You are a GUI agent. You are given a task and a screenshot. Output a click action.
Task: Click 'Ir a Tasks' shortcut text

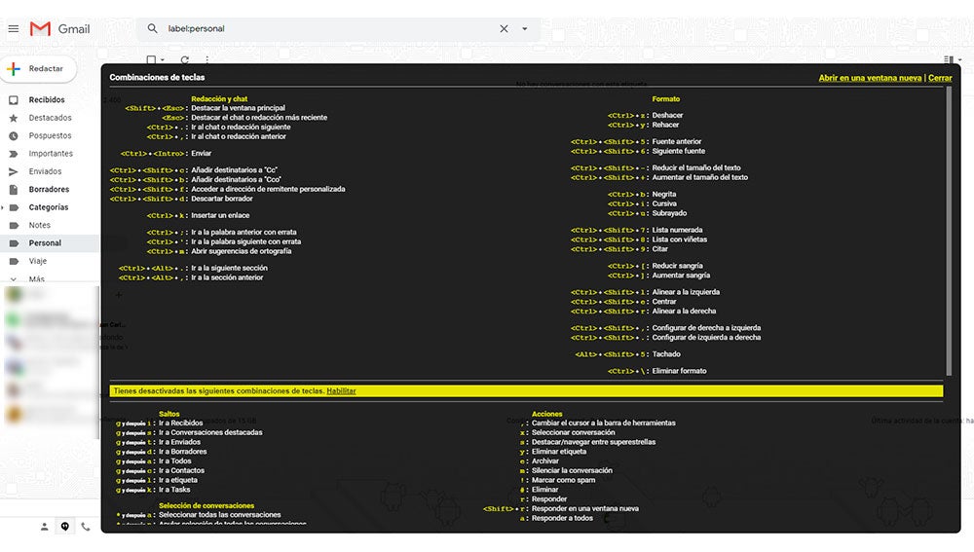pos(174,490)
